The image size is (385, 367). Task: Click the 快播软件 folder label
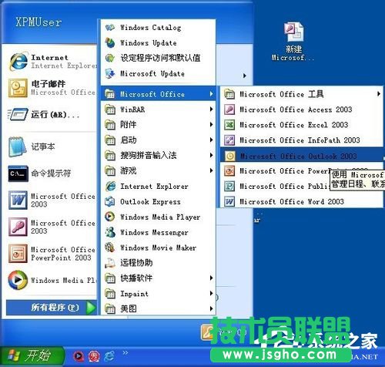(x=136, y=278)
